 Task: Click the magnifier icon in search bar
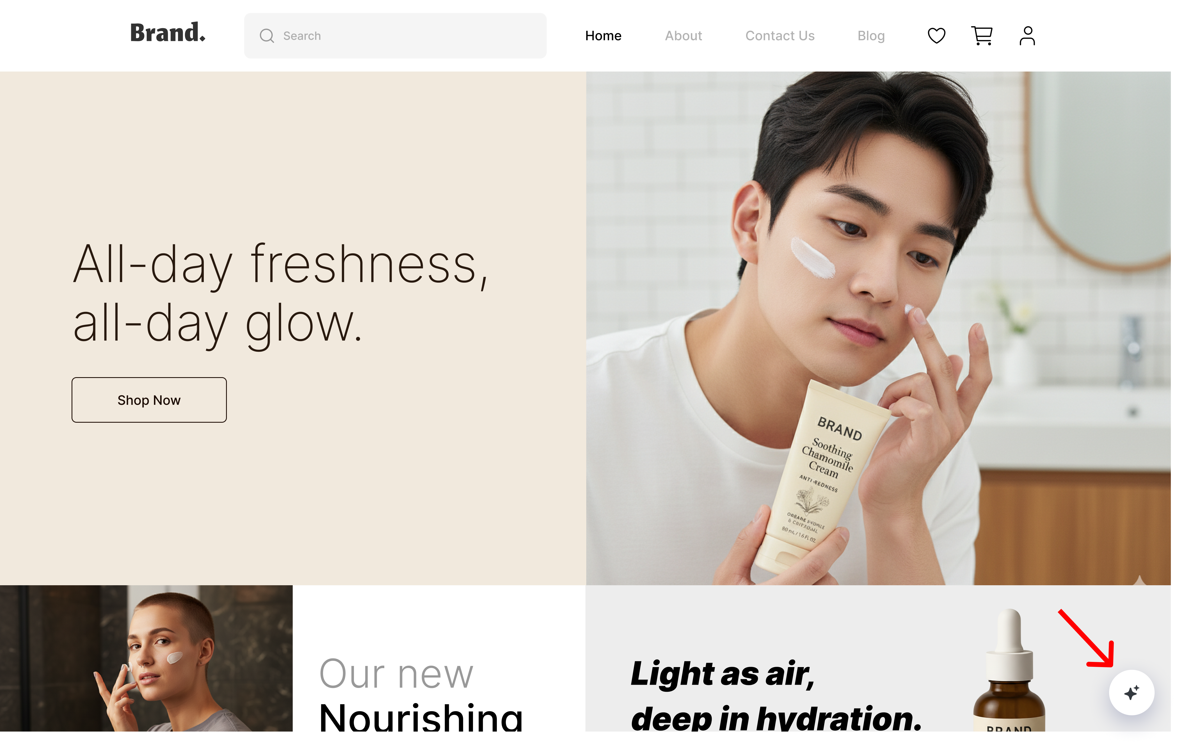[267, 36]
